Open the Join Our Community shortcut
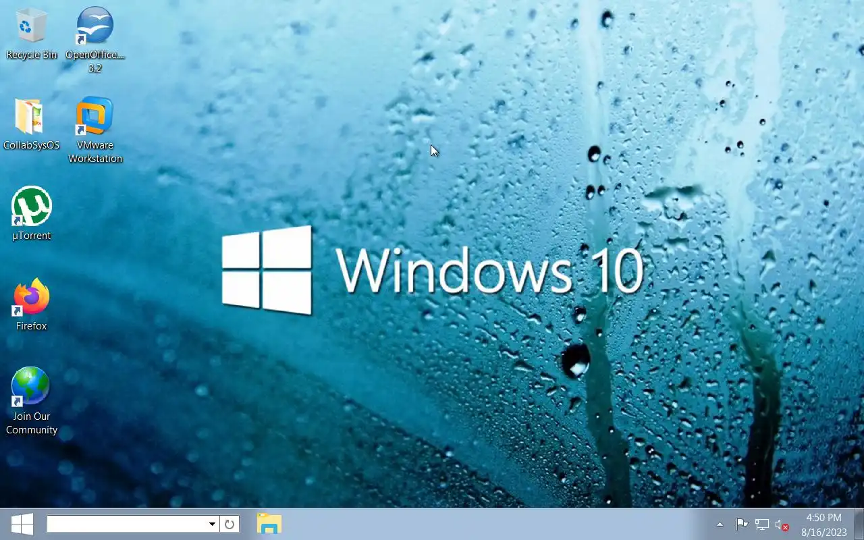This screenshot has width=864, height=540. (31, 401)
